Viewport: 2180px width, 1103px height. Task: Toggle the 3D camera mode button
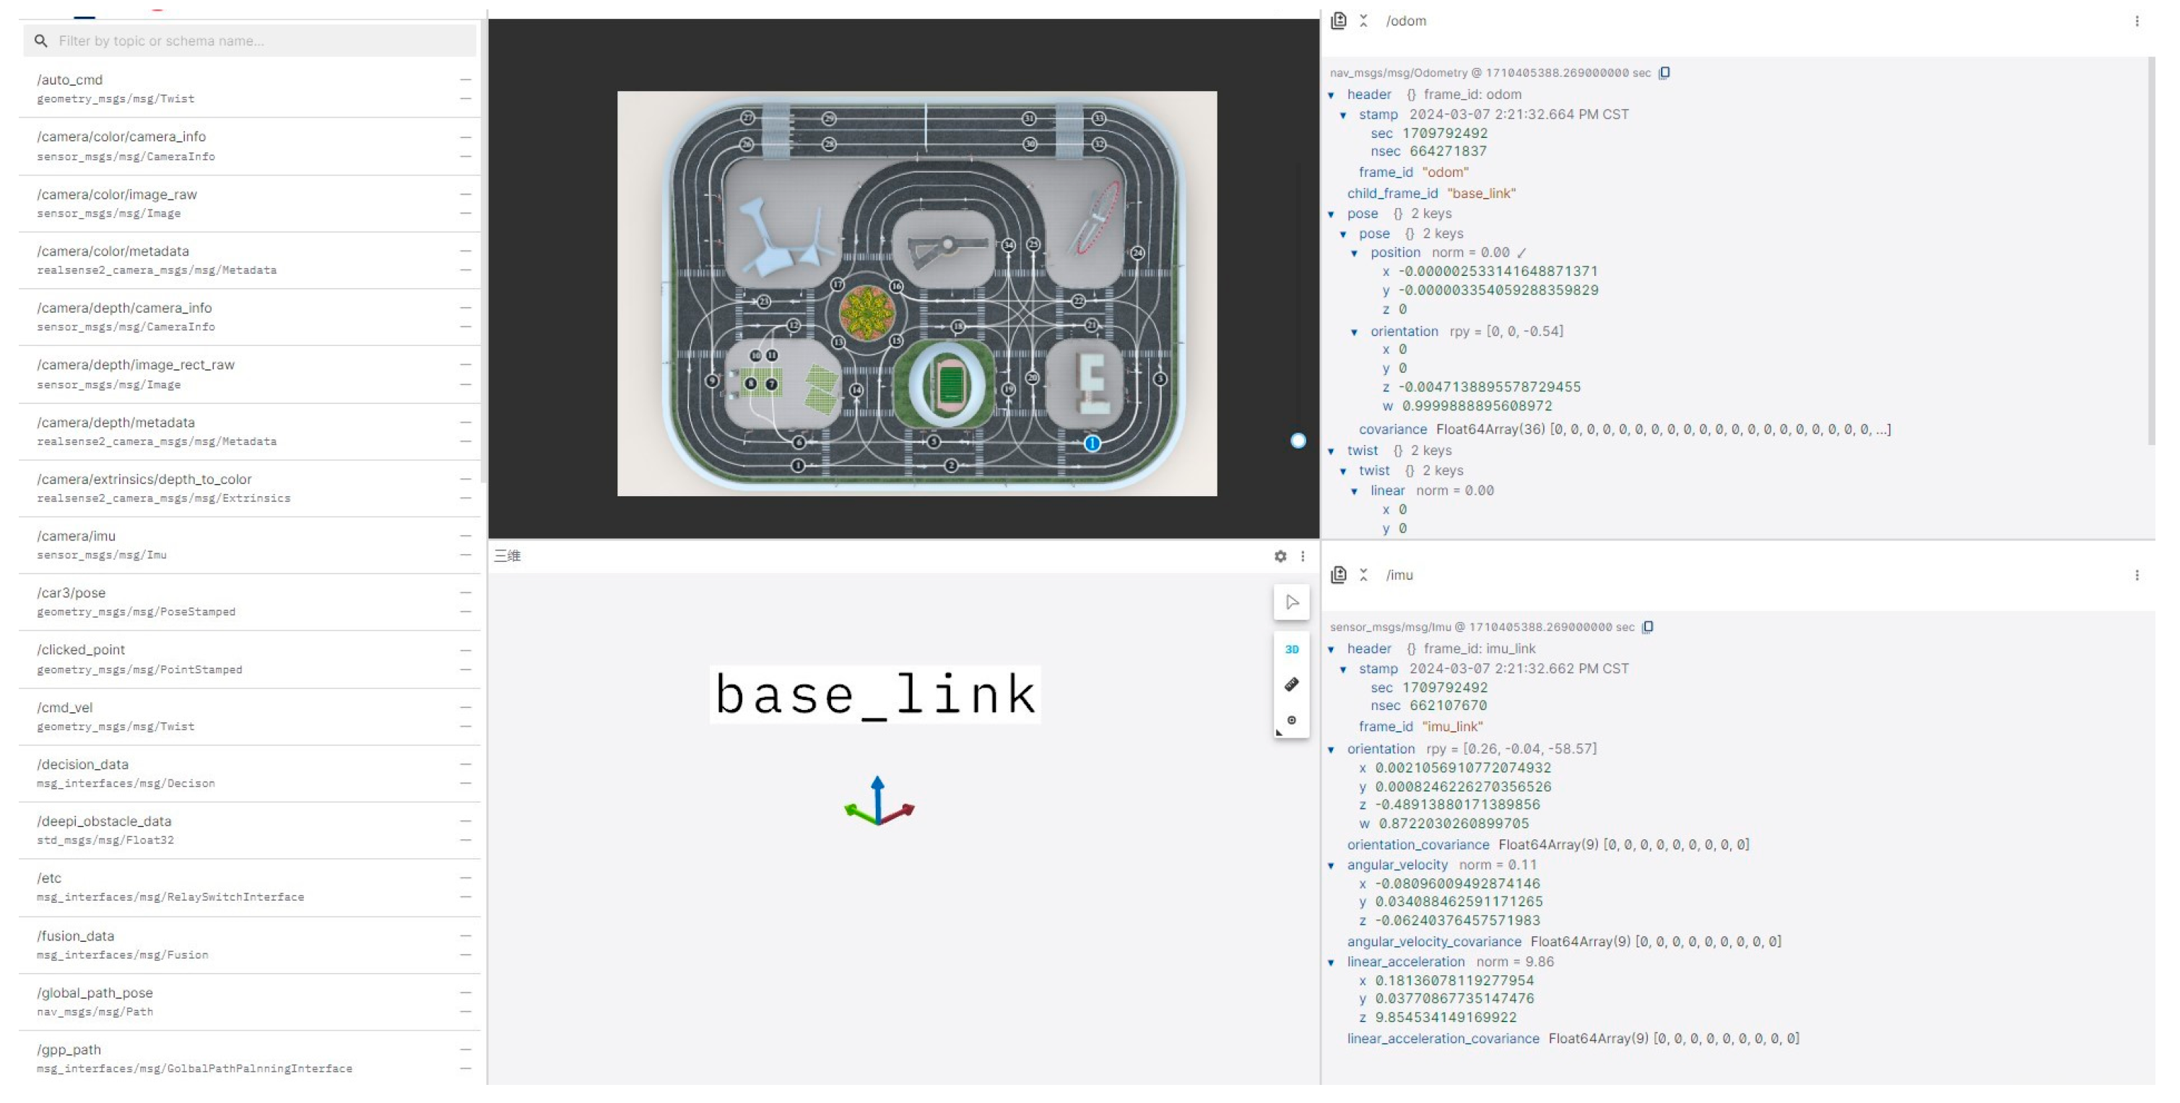tap(1291, 649)
